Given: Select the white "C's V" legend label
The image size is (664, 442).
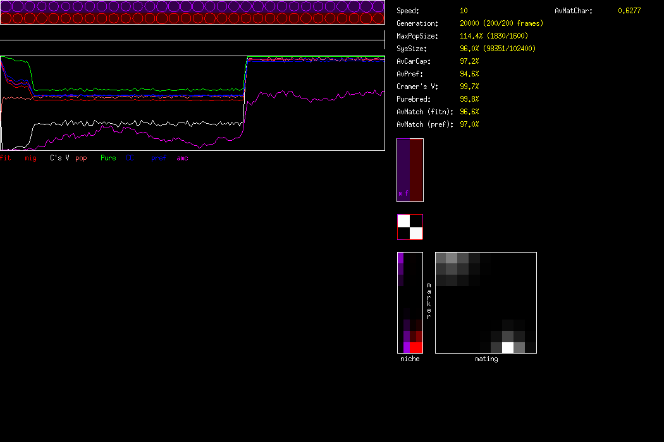Looking at the screenshot, I should (59, 158).
